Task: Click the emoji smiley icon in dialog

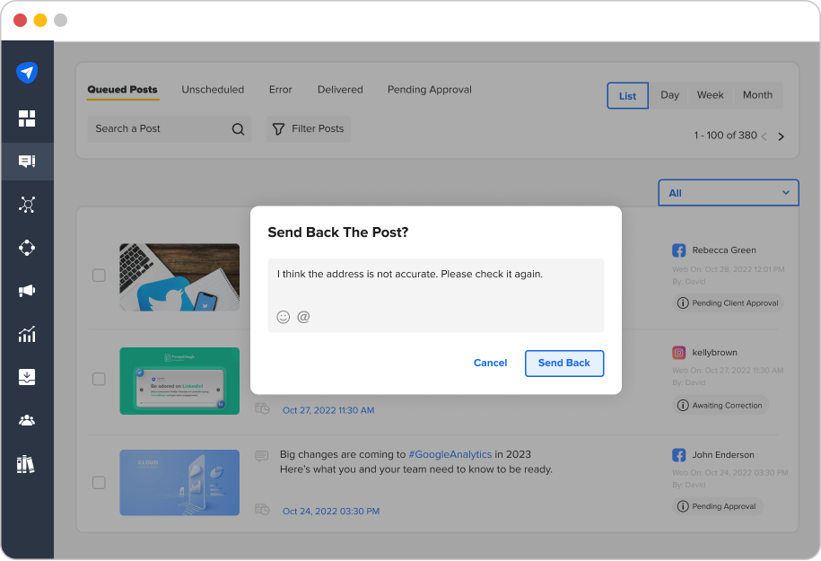Action: 284,317
